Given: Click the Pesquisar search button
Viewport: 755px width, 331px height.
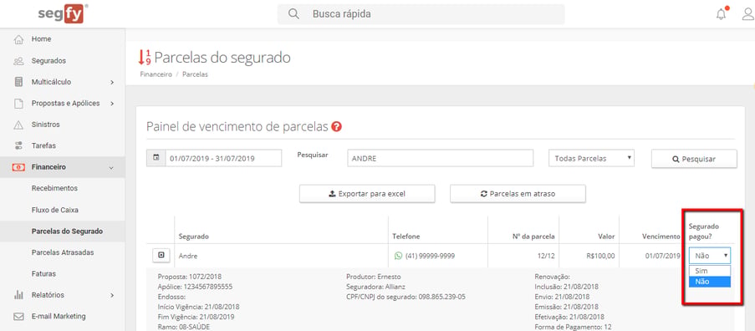Looking at the screenshot, I should click(x=694, y=159).
